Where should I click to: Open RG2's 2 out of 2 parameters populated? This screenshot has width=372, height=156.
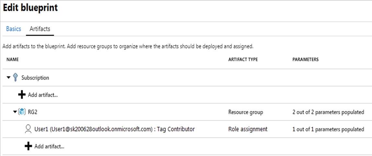(x=328, y=112)
